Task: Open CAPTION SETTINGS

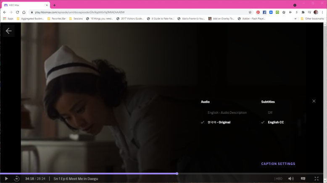Action: pos(278,164)
